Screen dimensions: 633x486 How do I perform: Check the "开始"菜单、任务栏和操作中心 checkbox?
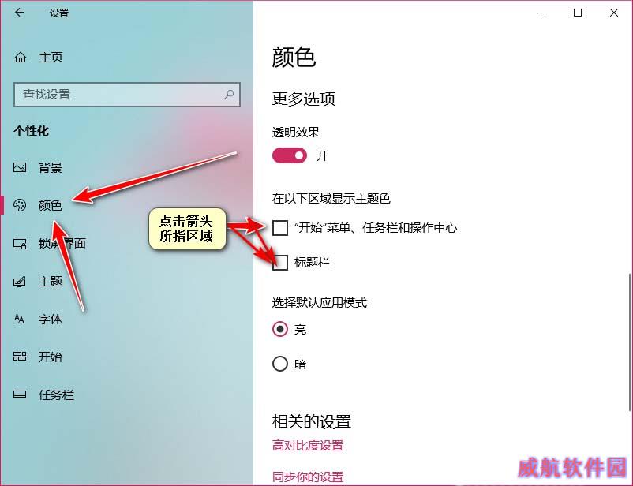point(279,228)
